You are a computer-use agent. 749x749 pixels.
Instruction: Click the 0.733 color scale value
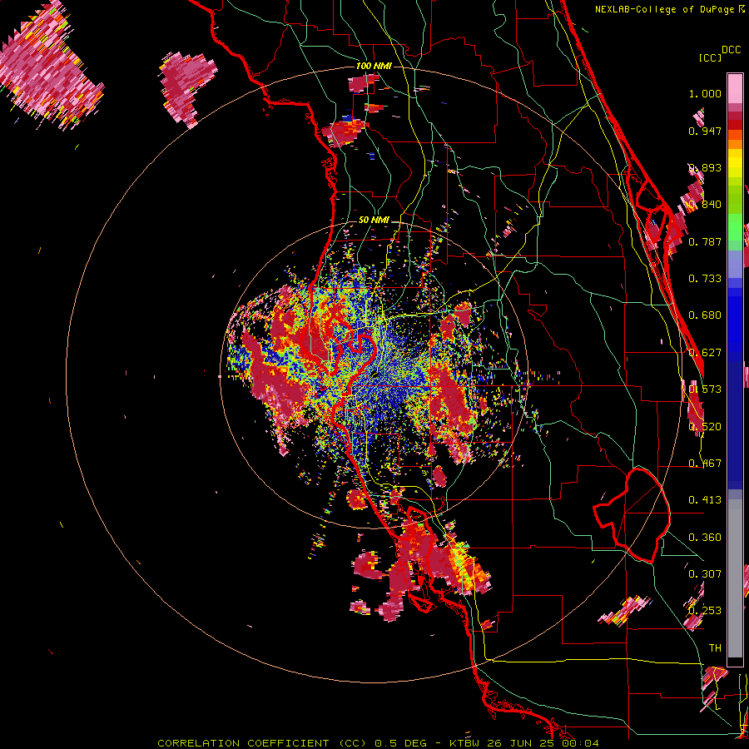tap(705, 279)
